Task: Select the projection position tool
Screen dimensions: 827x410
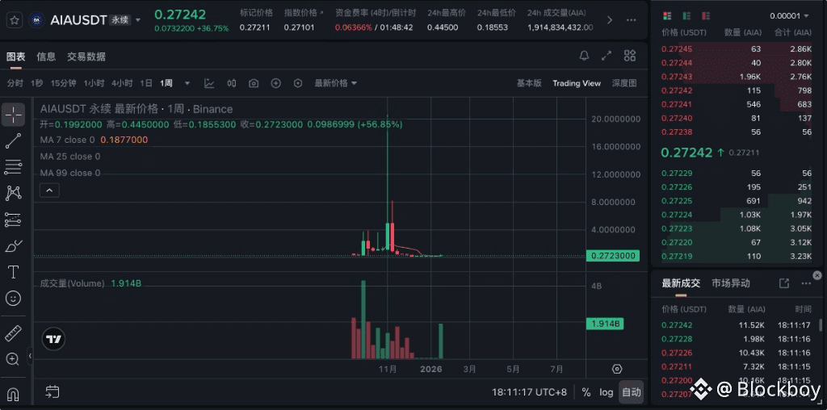Action: 13,220
